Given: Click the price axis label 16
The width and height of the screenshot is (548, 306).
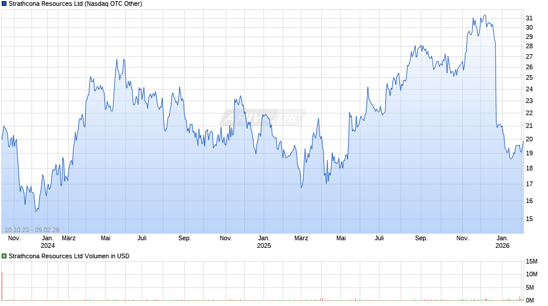Looking at the screenshot, I should point(529,201).
